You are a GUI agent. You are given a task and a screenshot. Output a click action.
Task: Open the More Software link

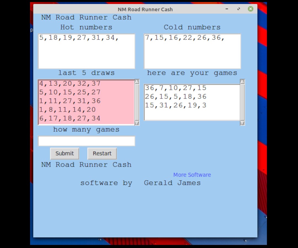point(192,175)
